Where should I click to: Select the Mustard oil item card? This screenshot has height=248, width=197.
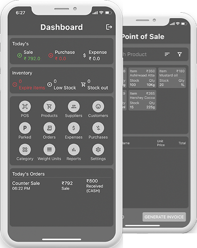tap(172, 78)
